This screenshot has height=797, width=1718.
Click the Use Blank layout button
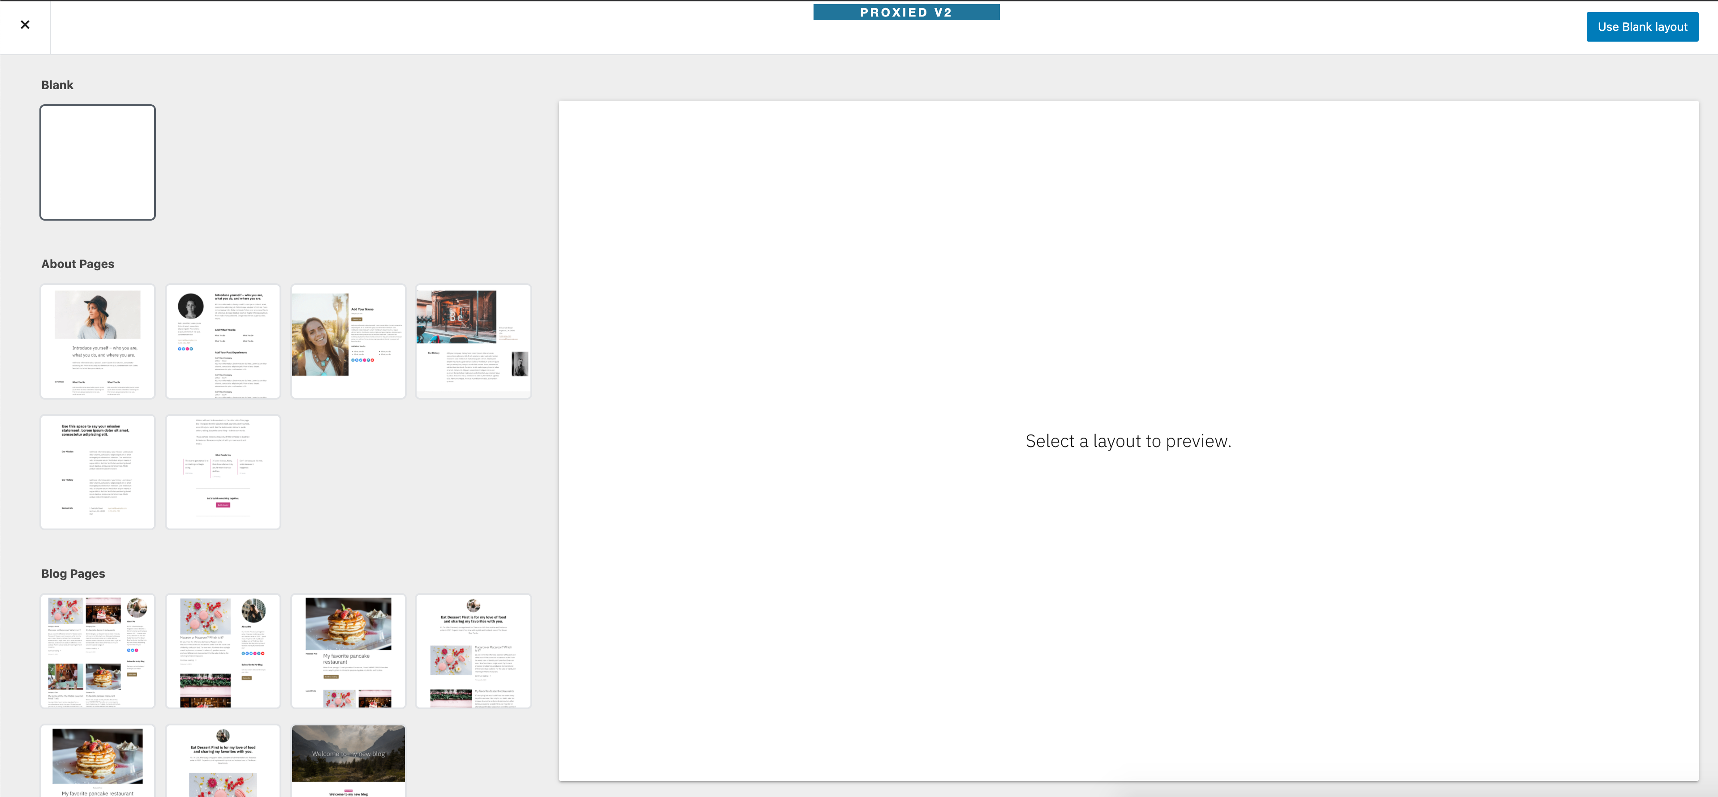coord(1641,27)
